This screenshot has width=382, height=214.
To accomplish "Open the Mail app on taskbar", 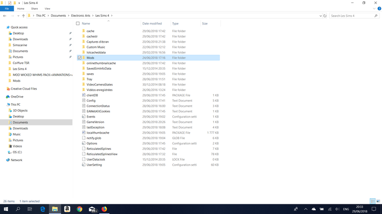I will point(93,209).
